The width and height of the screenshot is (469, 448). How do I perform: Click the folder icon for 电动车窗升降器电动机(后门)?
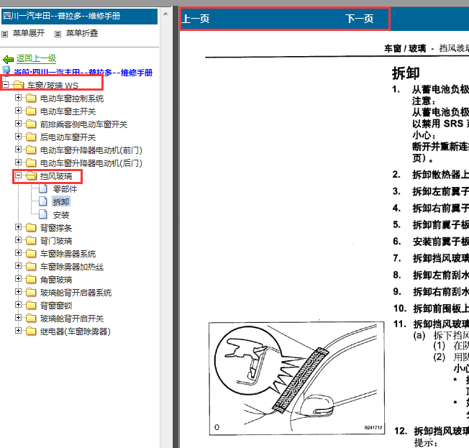point(31,163)
